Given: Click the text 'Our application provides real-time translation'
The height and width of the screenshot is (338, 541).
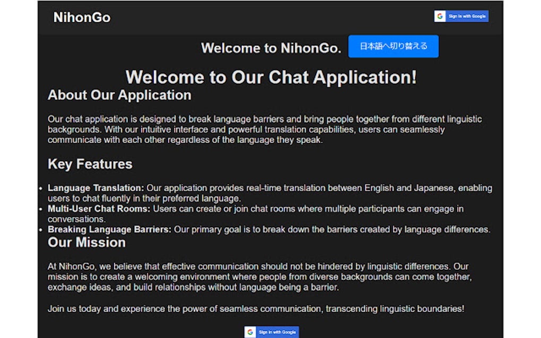Looking at the screenshot, I should (318, 188).
